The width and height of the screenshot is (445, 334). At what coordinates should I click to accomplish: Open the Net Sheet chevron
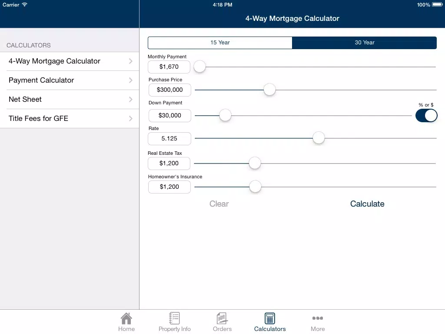[x=130, y=100]
